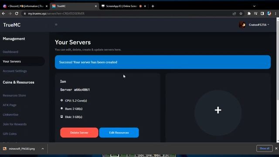Open AFK Page in the sidebar

pos(10,105)
